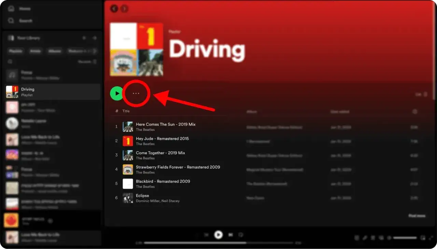Select the Albums filter chip
437x249 pixels.
point(55,51)
